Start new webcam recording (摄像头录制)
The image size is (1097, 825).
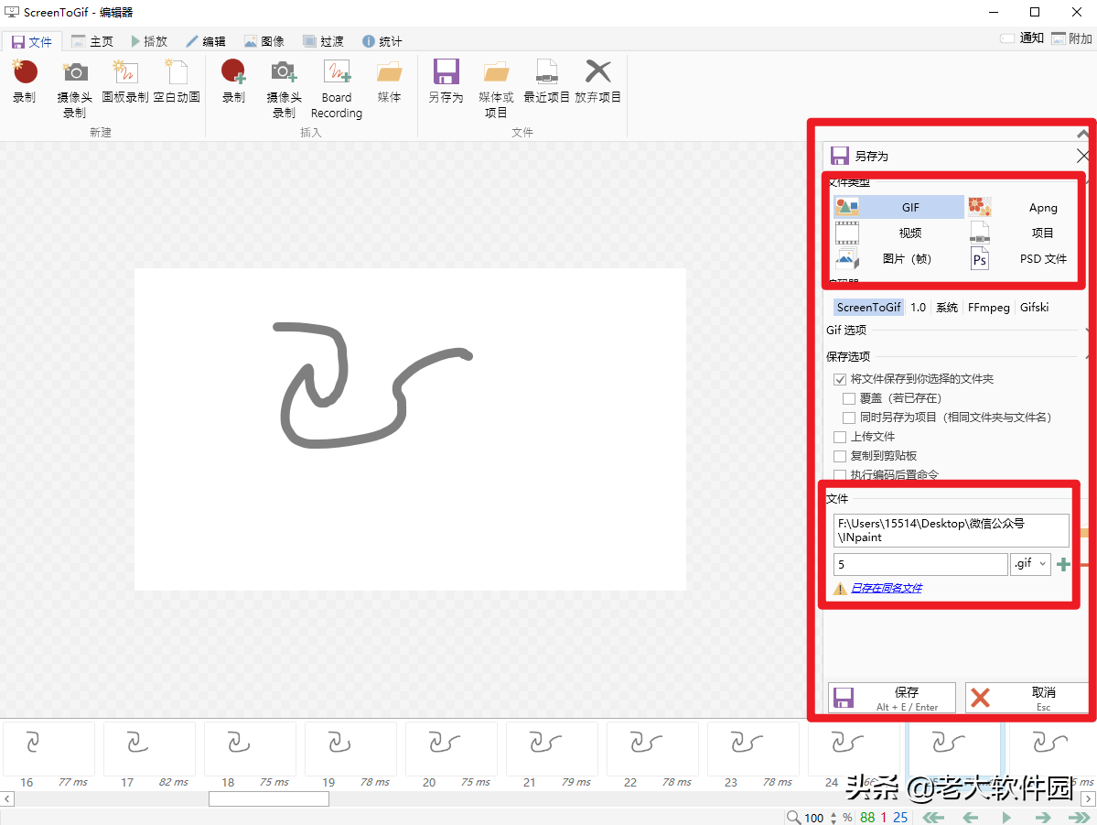click(75, 89)
